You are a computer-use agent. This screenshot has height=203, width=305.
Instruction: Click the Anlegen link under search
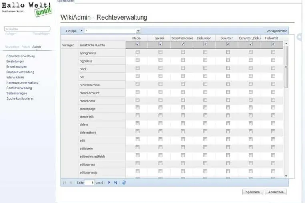point(11,34)
